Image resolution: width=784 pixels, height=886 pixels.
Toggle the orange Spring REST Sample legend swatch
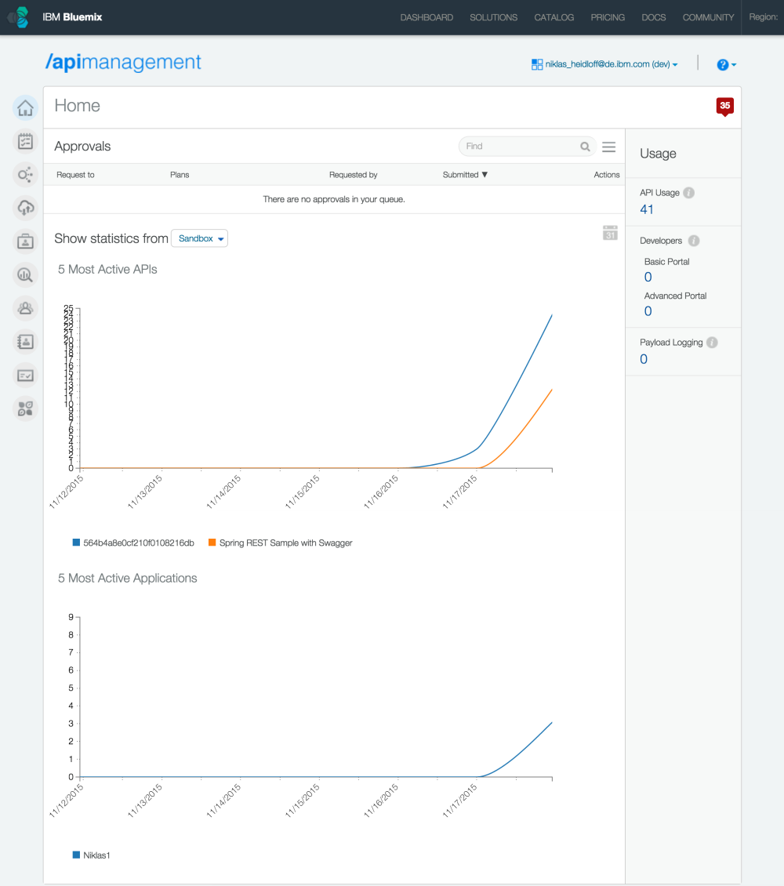click(x=212, y=543)
